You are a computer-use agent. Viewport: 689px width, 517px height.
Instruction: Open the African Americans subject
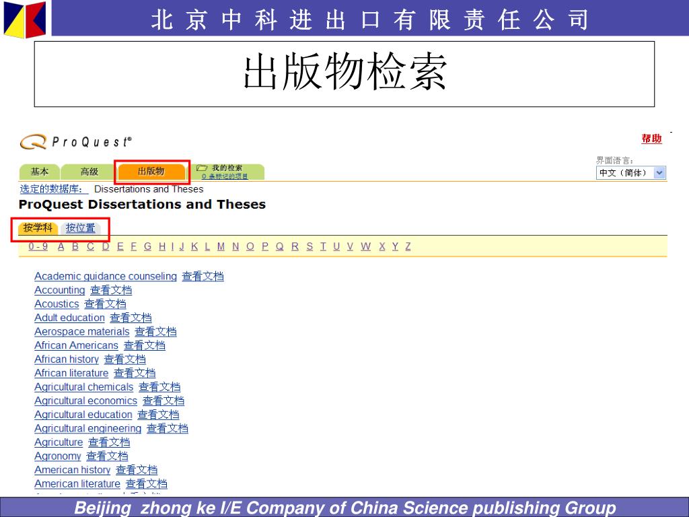77,345
